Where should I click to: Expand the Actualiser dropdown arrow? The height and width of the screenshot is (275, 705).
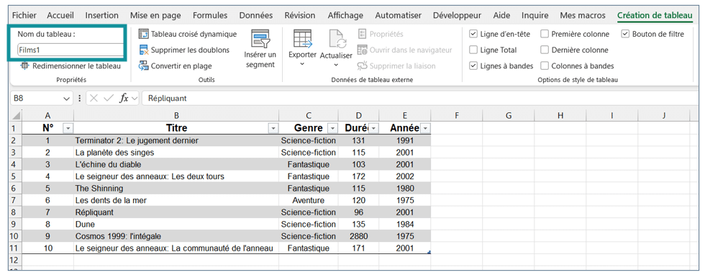click(x=336, y=65)
